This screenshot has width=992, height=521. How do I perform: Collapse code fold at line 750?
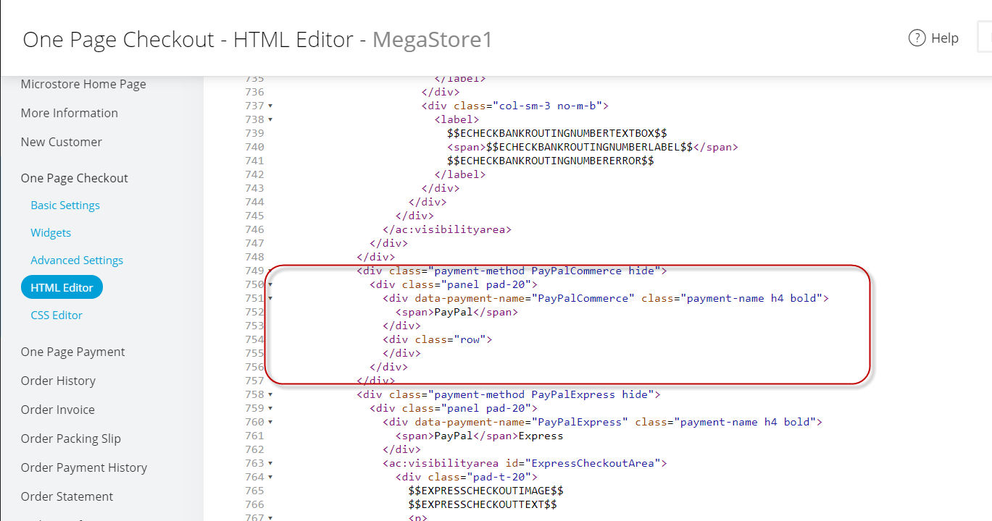(270, 284)
